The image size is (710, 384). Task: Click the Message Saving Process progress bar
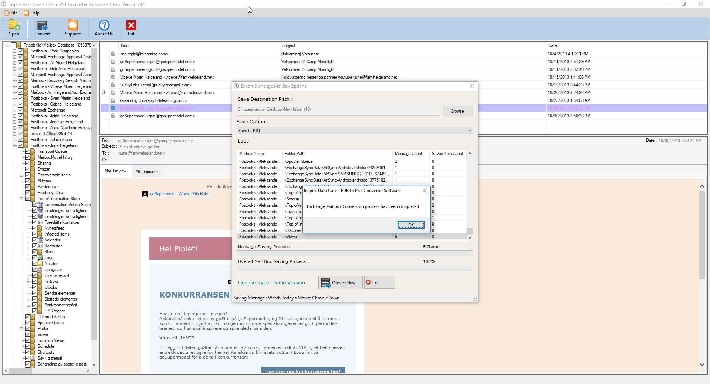[x=355, y=254]
